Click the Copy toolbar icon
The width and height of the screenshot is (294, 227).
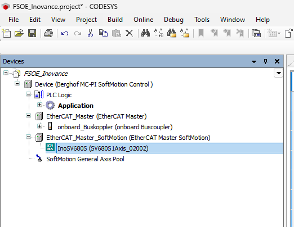103,33
